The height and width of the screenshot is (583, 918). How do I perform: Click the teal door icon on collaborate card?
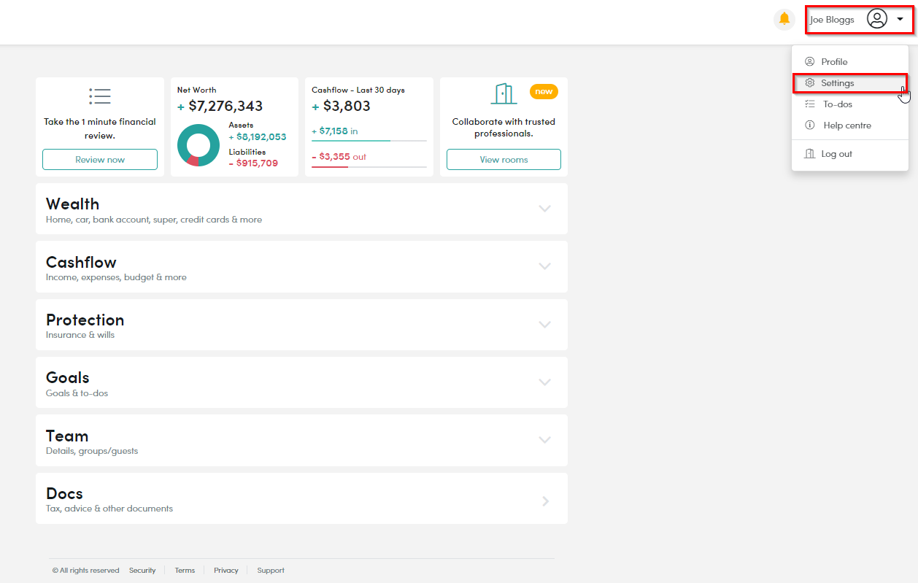tap(504, 93)
